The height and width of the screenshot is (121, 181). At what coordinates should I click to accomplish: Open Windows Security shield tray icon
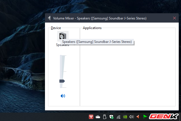point(111,117)
